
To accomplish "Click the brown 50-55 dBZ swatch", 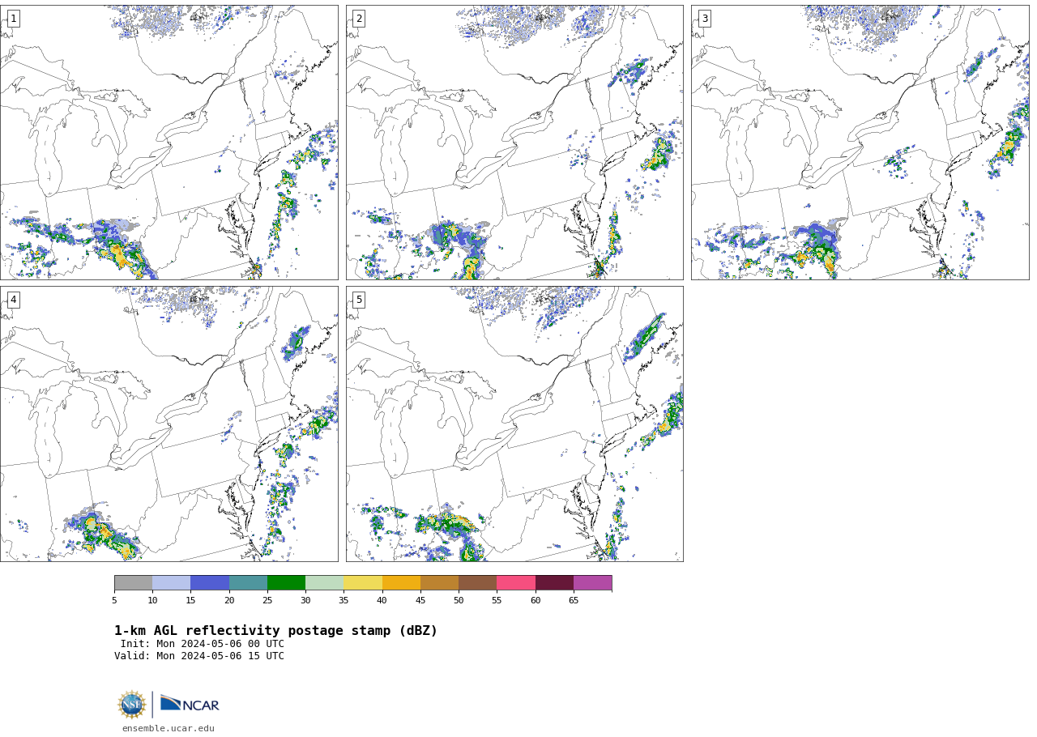I will click(478, 583).
